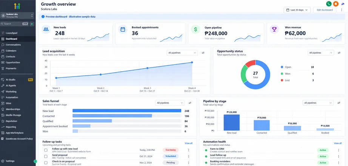Click the blue Open legend dot
The height and width of the screenshot is (166, 348).
point(282,67)
